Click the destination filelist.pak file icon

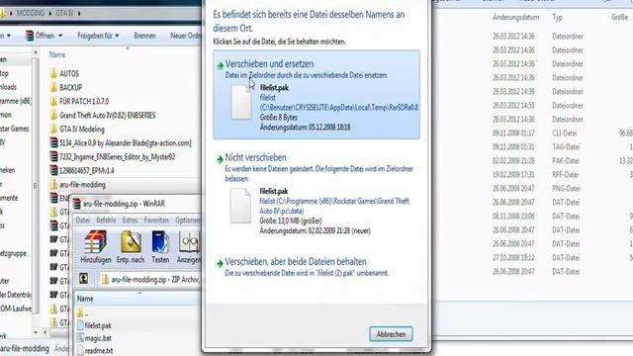point(240,206)
